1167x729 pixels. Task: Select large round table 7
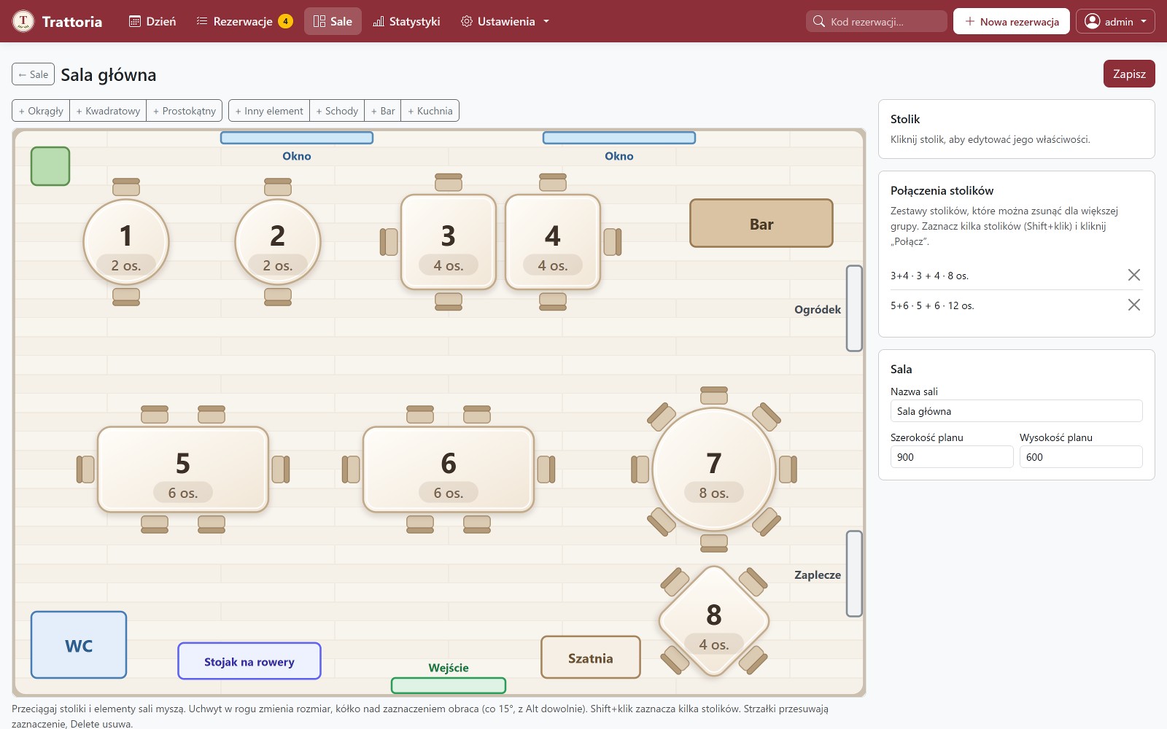(714, 469)
